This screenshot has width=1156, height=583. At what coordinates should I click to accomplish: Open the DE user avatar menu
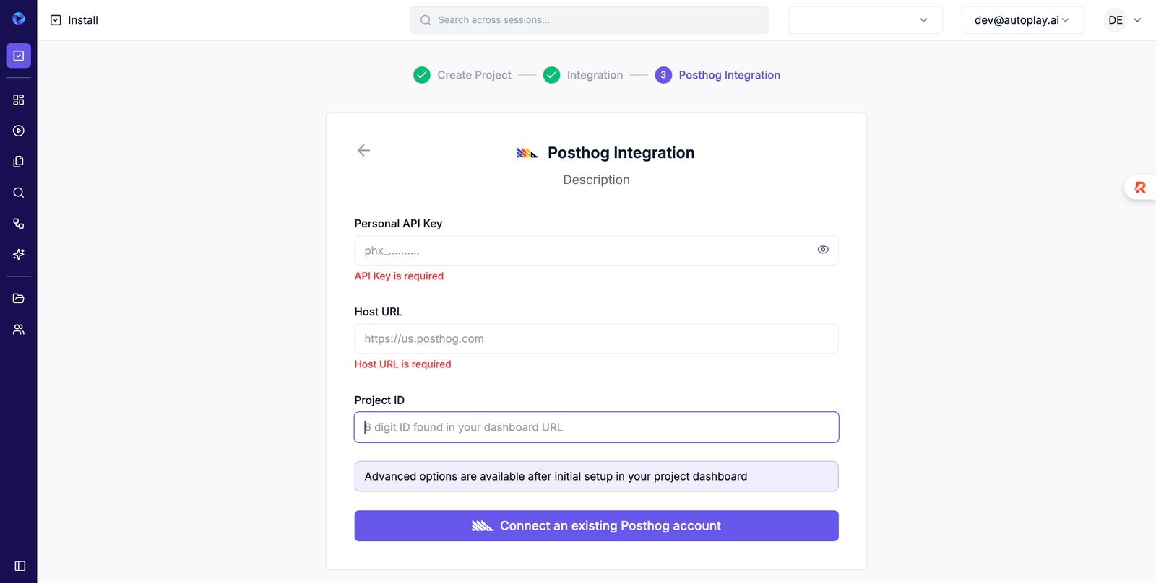coord(1124,20)
